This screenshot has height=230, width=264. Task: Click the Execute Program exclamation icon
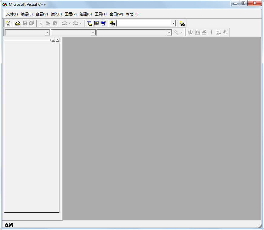pos(211,32)
